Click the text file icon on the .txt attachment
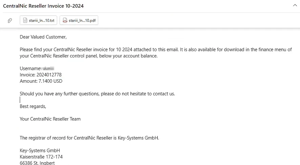The height and width of the screenshot is (165, 300). (x=25, y=21)
